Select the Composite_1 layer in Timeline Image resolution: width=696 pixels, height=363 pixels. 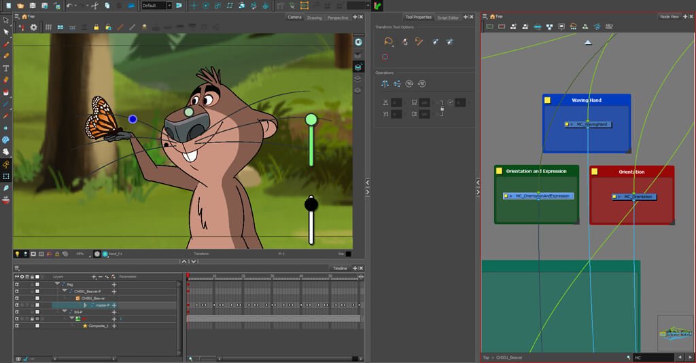coord(98,326)
